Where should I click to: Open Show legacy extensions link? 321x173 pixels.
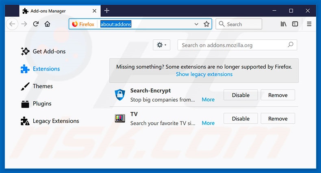[204, 74]
